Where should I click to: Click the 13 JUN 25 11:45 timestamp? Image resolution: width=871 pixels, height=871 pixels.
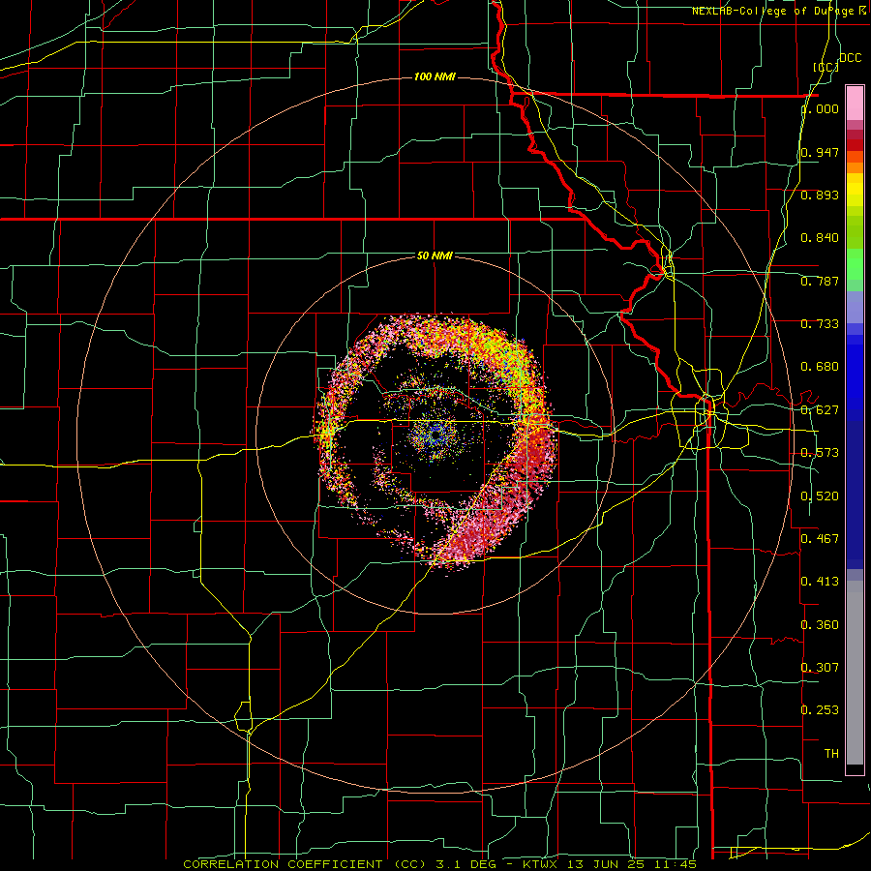pyautogui.click(x=632, y=864)
